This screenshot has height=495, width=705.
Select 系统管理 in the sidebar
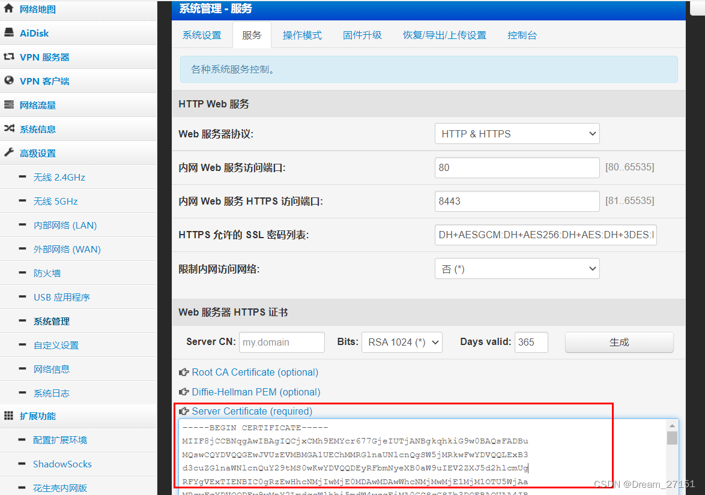(52, 321)
